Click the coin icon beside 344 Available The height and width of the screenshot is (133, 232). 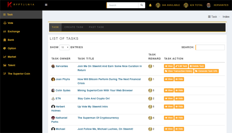pos(158,5)
